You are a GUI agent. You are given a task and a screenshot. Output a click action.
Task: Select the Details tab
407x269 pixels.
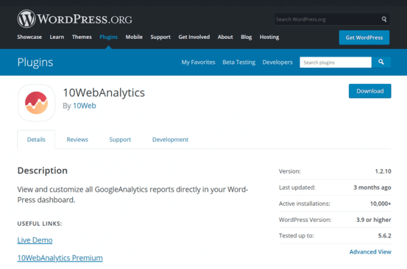pyautogui.click(x=36, y=140)
